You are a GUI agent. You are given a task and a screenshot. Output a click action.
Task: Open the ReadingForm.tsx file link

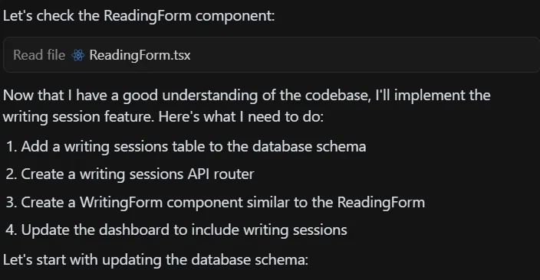point(140,55)
